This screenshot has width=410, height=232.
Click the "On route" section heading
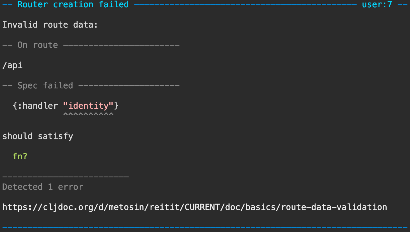coord(37,45)
